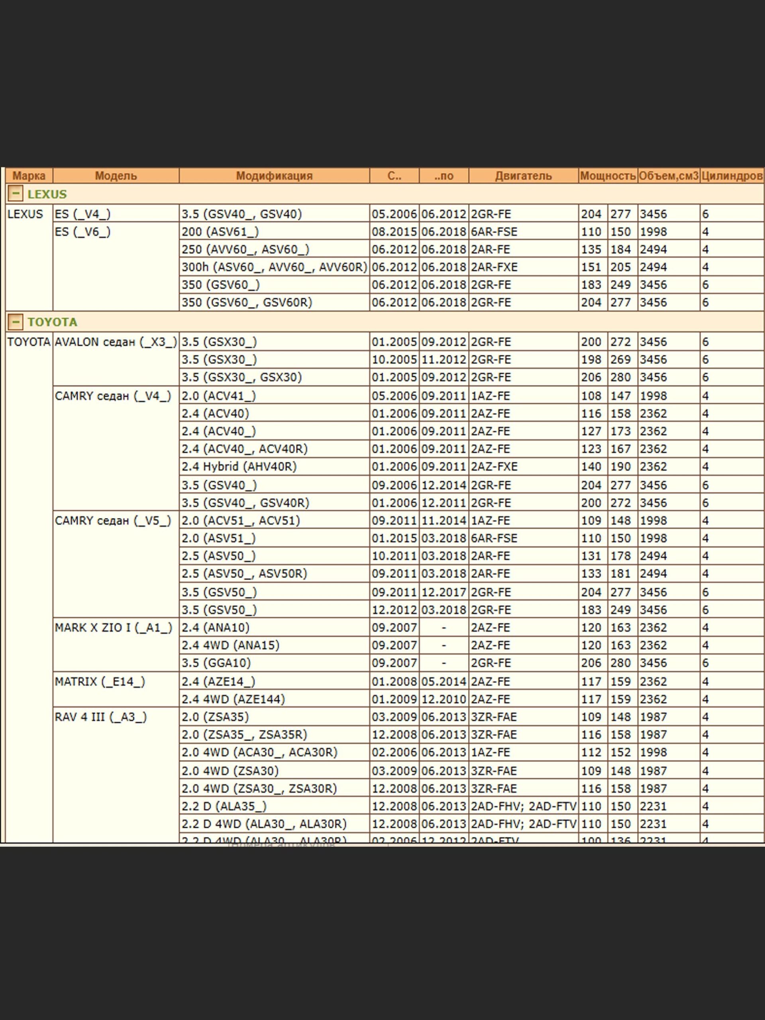Screen dimensions: 765x1020
Task: Click the Модель column header
Action: coord(116,176)
